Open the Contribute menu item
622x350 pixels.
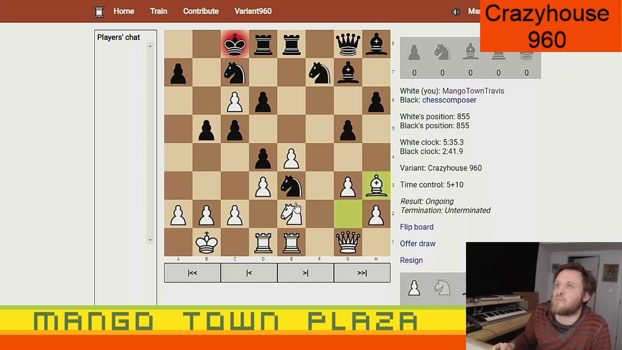[x=201, y=11]
